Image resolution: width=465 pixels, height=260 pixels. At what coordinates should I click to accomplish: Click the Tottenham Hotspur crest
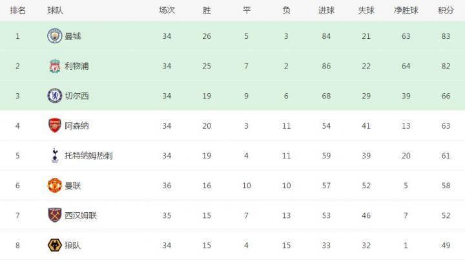[x=54, y=155]
